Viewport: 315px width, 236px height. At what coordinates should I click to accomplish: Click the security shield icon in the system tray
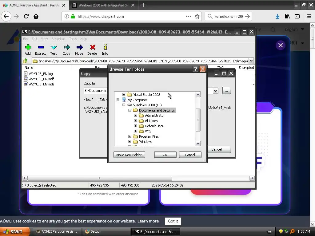click(281, 231)
